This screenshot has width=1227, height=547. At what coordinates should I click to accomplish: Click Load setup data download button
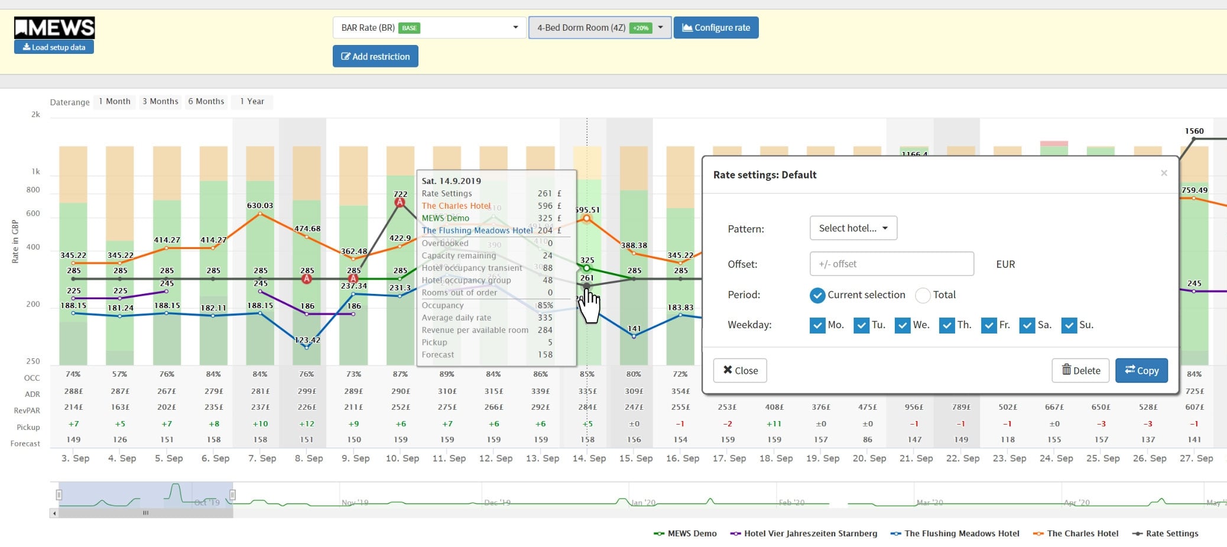click(x=54, y=47)
